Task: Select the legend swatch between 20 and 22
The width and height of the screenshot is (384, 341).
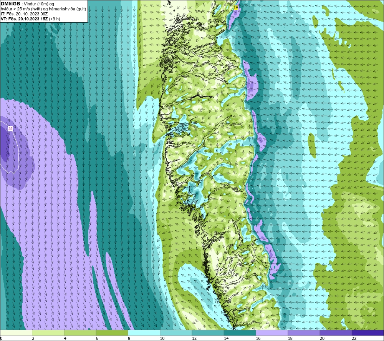Action: pyautogui.click(x=336, y=333)
